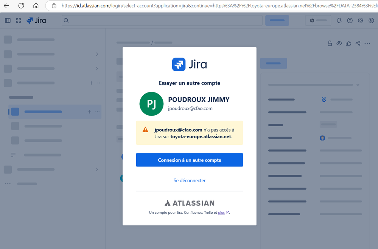Viewport: 378px width, 249px height.
Task: Open the Jira help icon
Action: [350, 20]
